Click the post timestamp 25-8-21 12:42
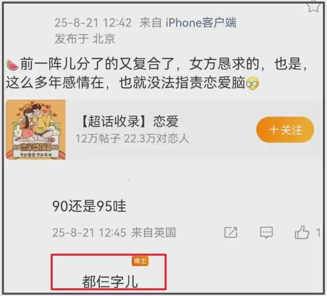 93,23
